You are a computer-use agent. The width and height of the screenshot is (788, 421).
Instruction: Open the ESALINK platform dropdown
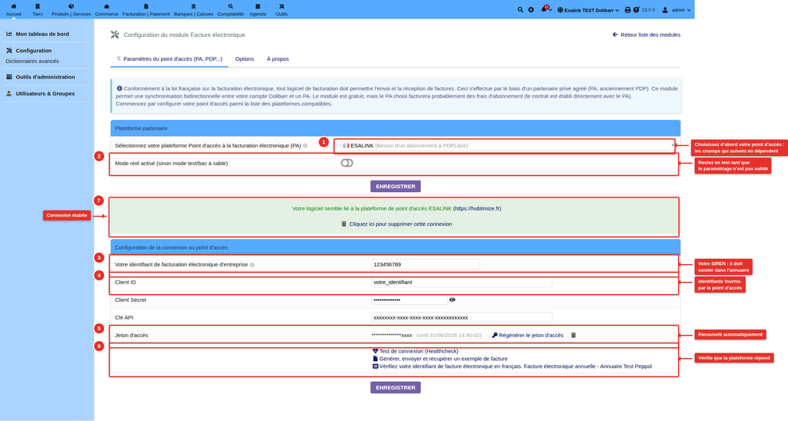507,145
